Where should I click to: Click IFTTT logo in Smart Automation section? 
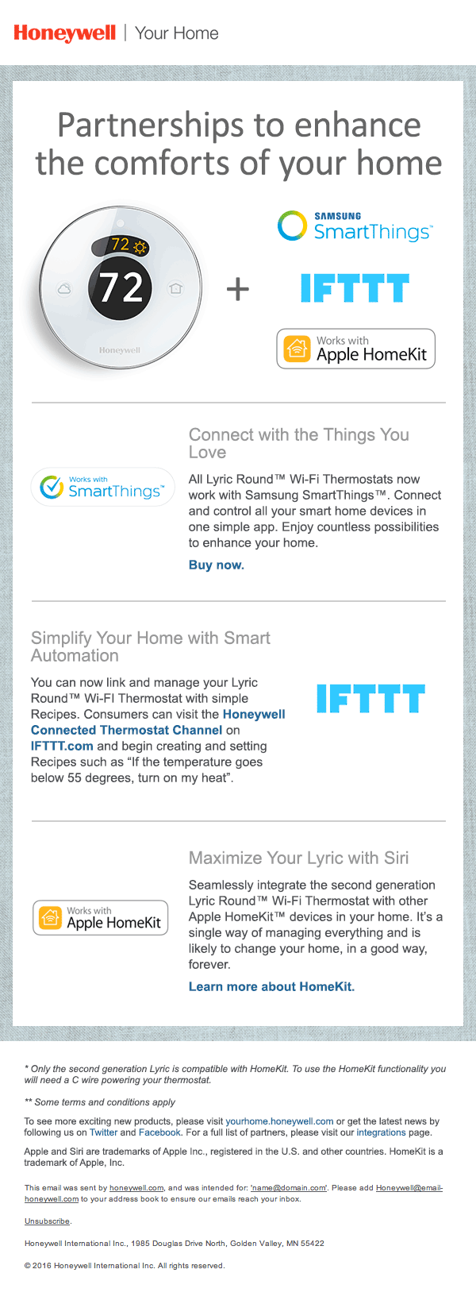[x=370, y=699]
